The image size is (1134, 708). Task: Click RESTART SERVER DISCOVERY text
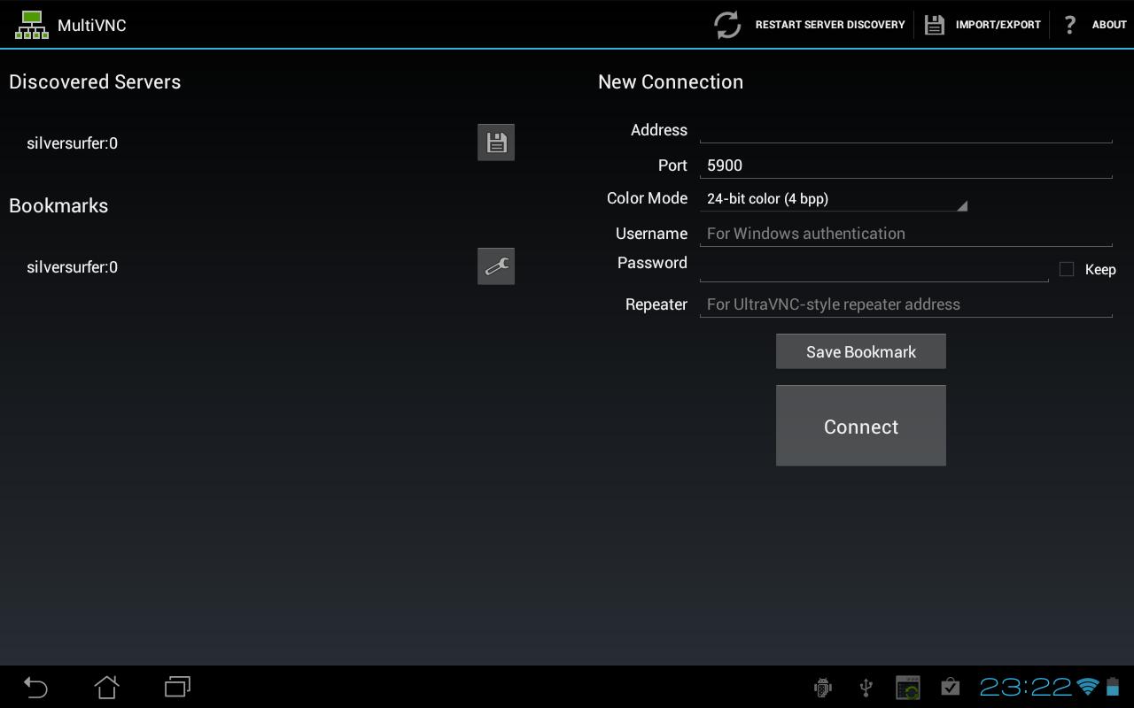coord(830,25)
